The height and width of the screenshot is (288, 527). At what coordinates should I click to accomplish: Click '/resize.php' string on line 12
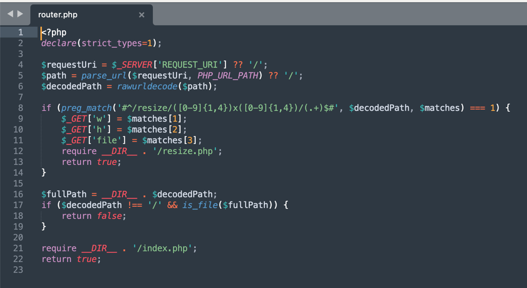coord(185,151)
